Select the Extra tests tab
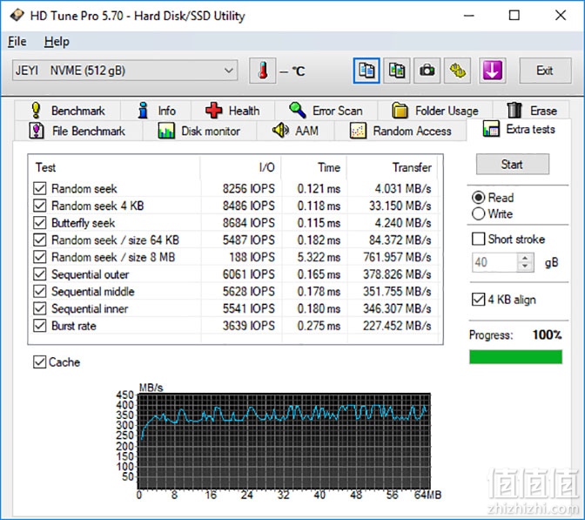The width and height of the screenshot is (585, 520). 519,129
